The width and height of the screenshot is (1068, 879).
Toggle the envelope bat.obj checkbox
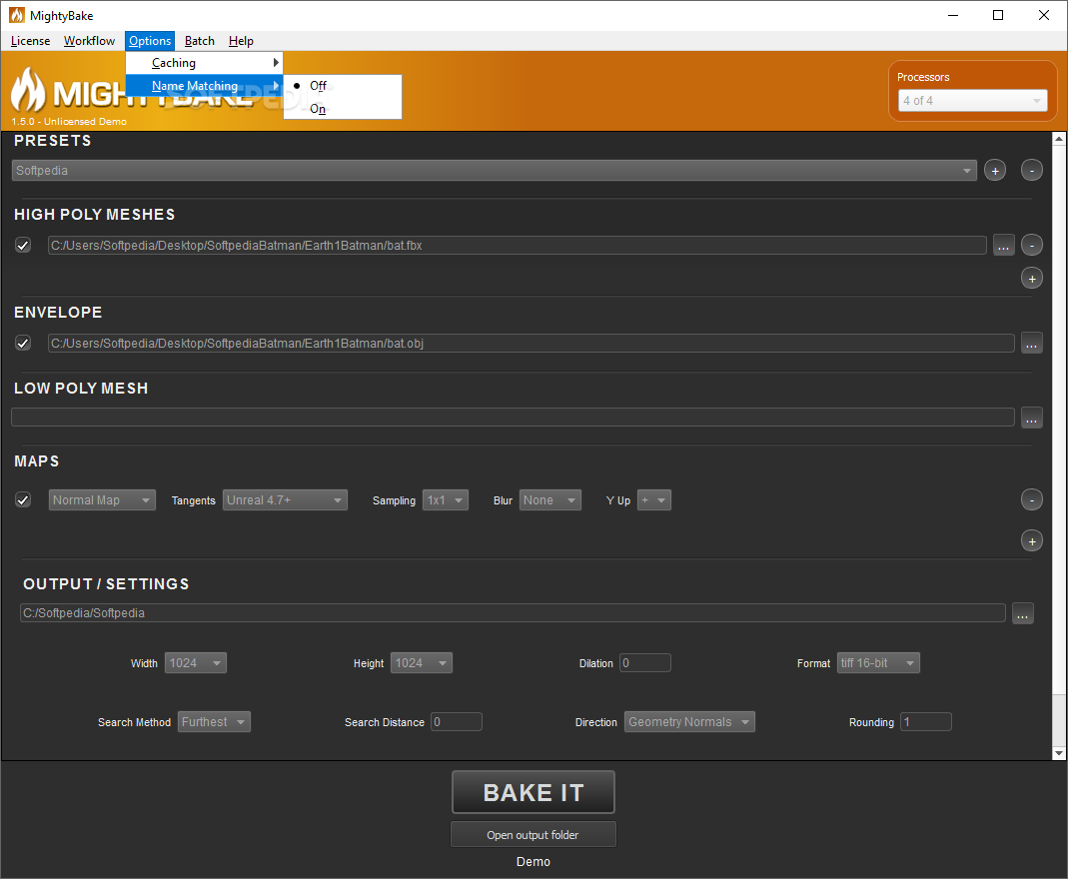23,344
